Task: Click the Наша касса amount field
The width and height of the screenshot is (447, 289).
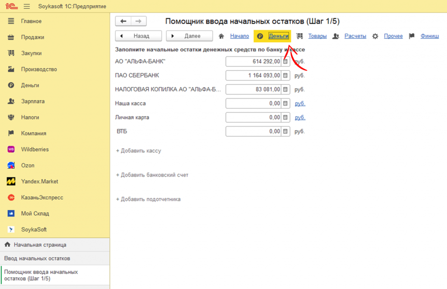Action: coord(253,104)
